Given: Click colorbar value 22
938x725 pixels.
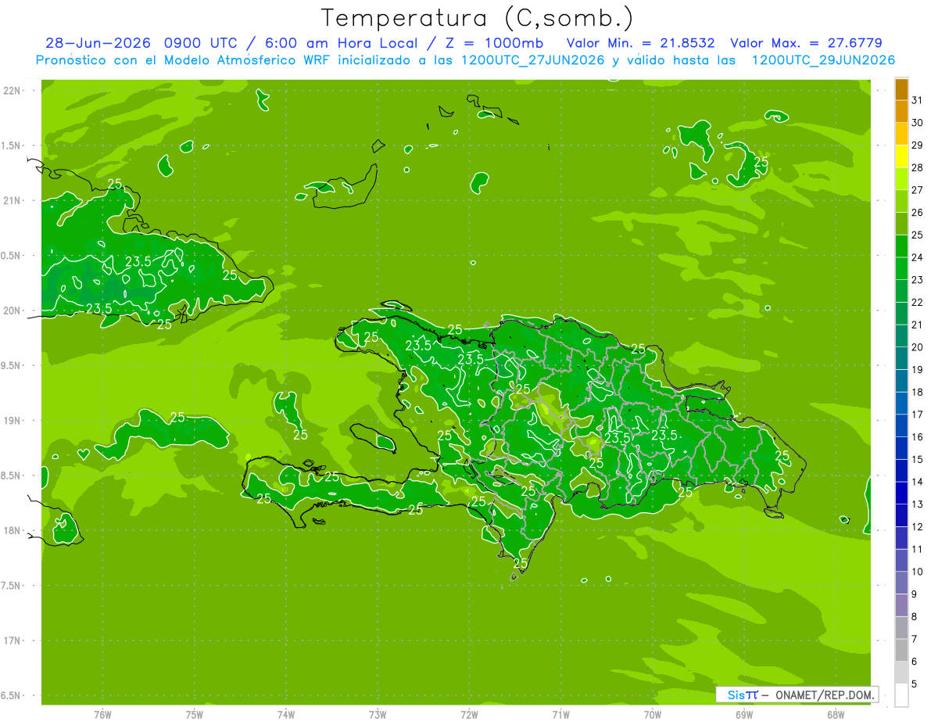Looking at the screenshot, I should [x=918, y=303].
